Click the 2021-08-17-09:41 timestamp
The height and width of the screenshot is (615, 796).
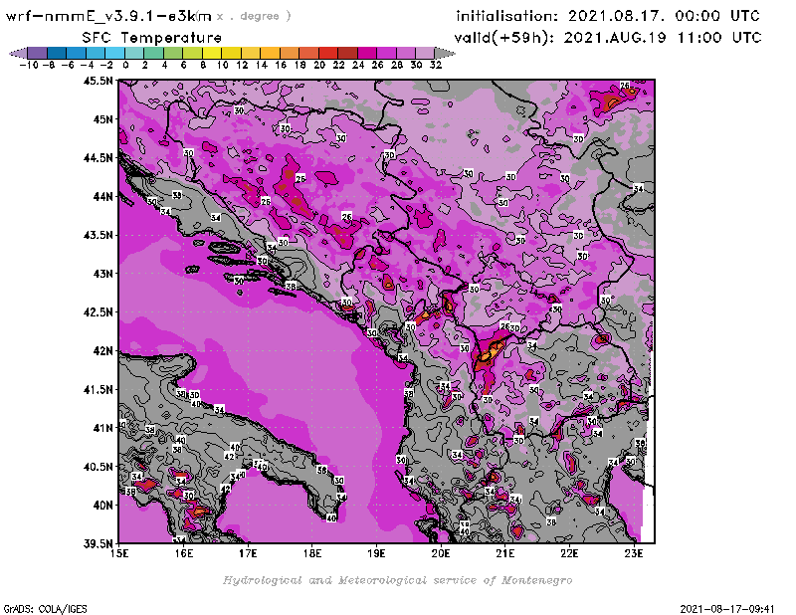[x=727, y=609]
